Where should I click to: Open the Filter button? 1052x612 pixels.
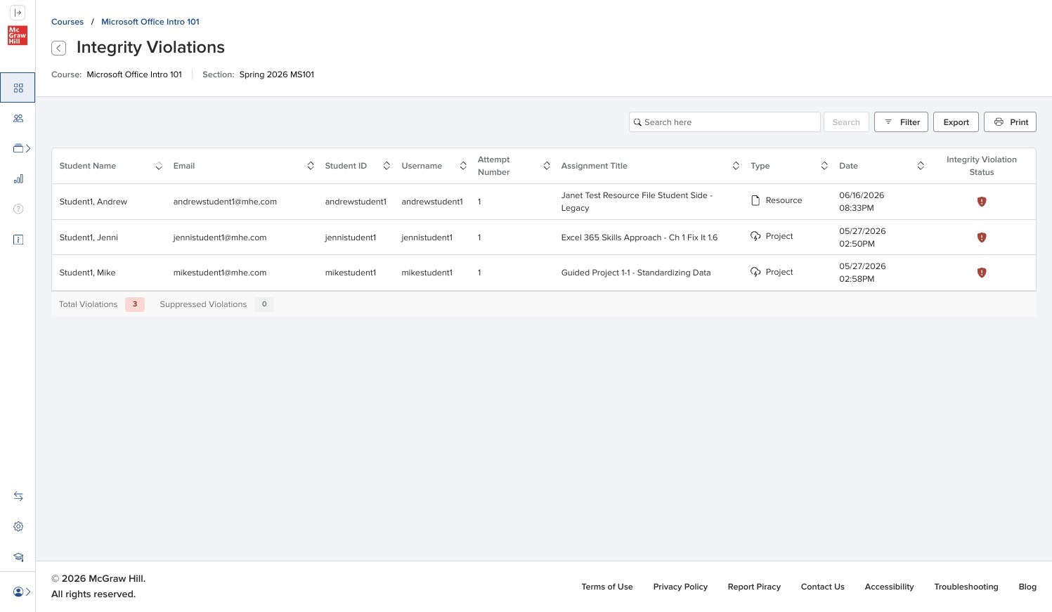[x=902, y=122]
